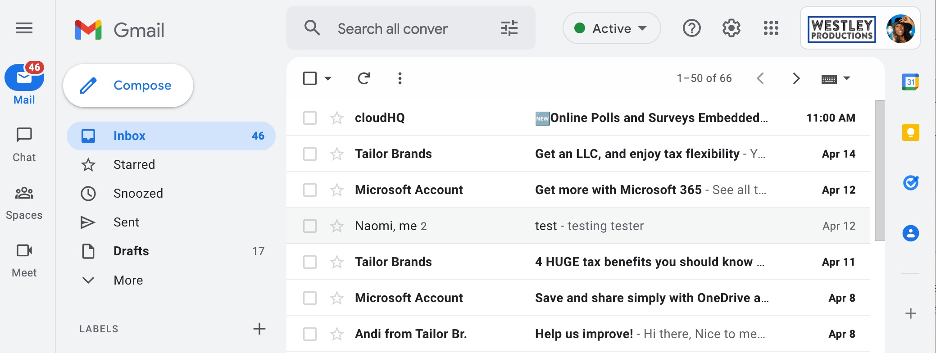The width and height of the screenshot is (936, 353).
Task: Open Tailor Brands Get an LLC email
Action: [578, 154]
